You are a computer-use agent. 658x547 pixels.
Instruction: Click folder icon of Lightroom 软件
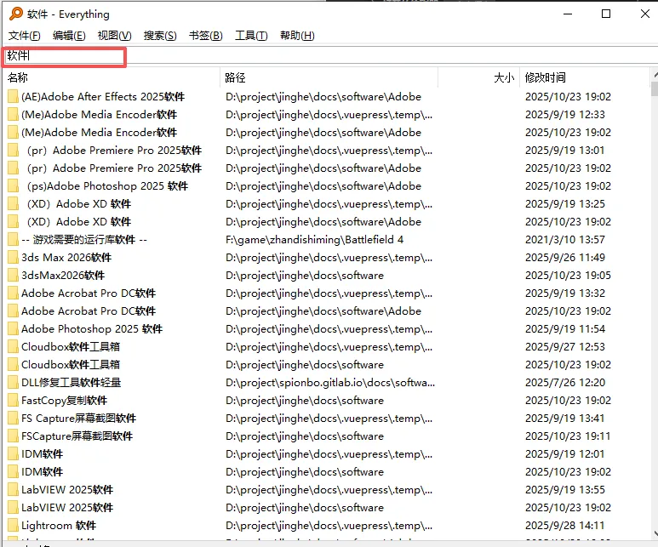[x=13, y=526]
